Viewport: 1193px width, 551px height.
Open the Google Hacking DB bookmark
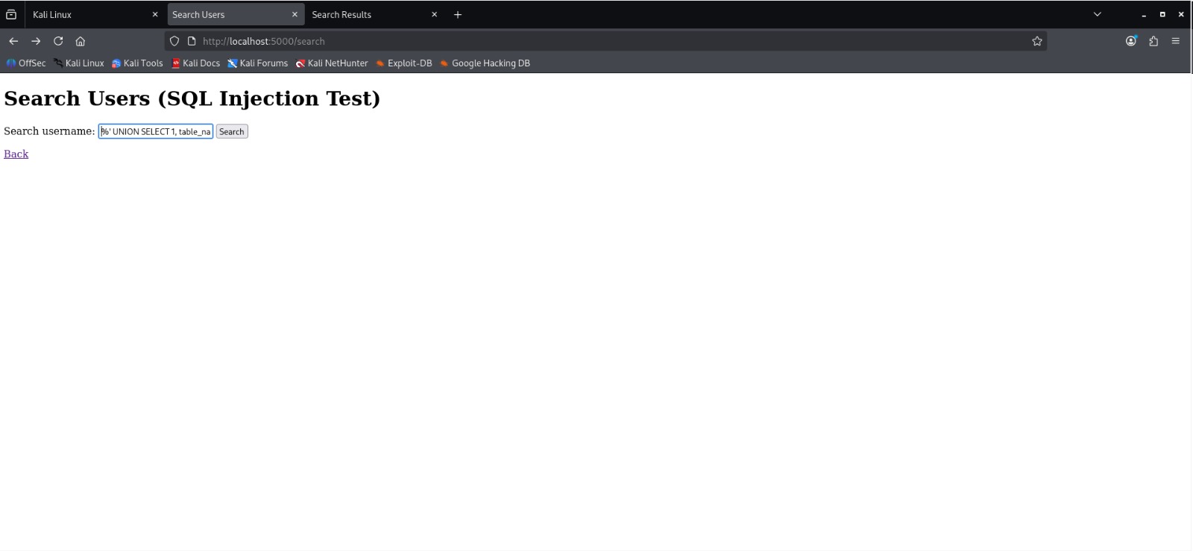click(x=485, y=63)
